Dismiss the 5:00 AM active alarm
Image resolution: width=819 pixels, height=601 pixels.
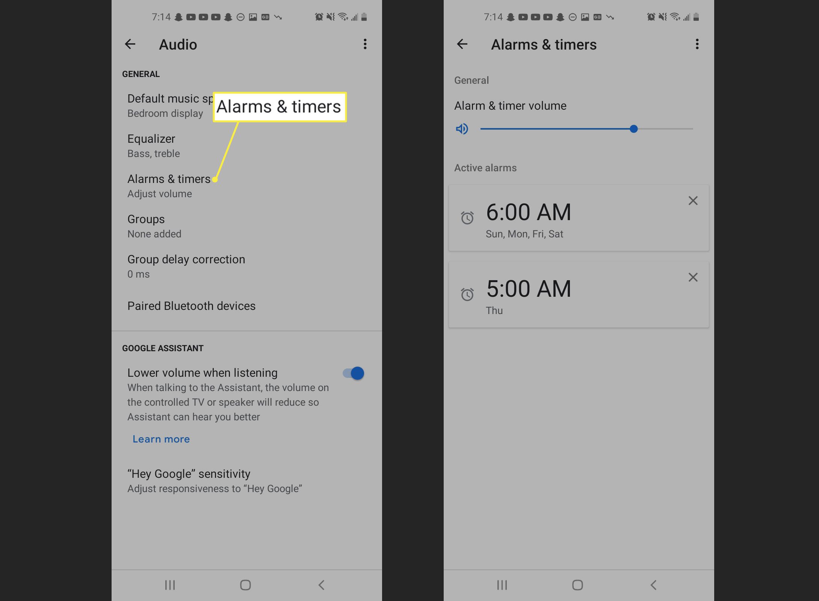pos(692,277)
